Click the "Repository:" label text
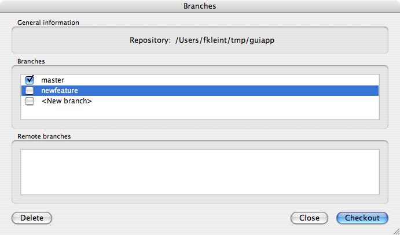Image resolution: width=400 pixels, height=235 pixels. (150, 41)
